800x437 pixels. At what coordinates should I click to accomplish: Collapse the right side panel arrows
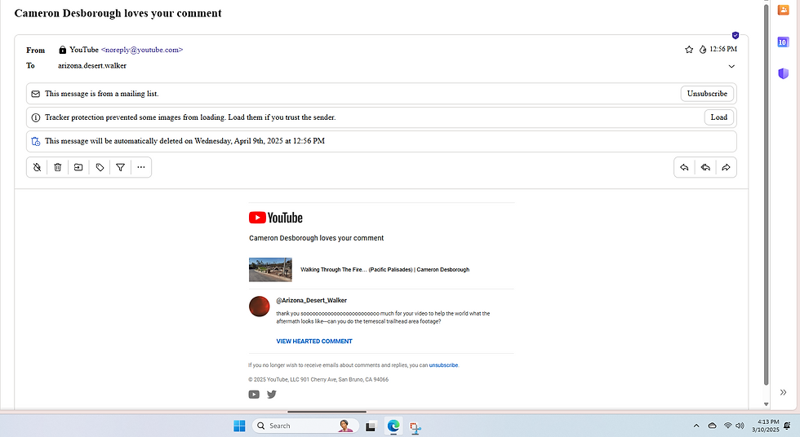[783, 392]
